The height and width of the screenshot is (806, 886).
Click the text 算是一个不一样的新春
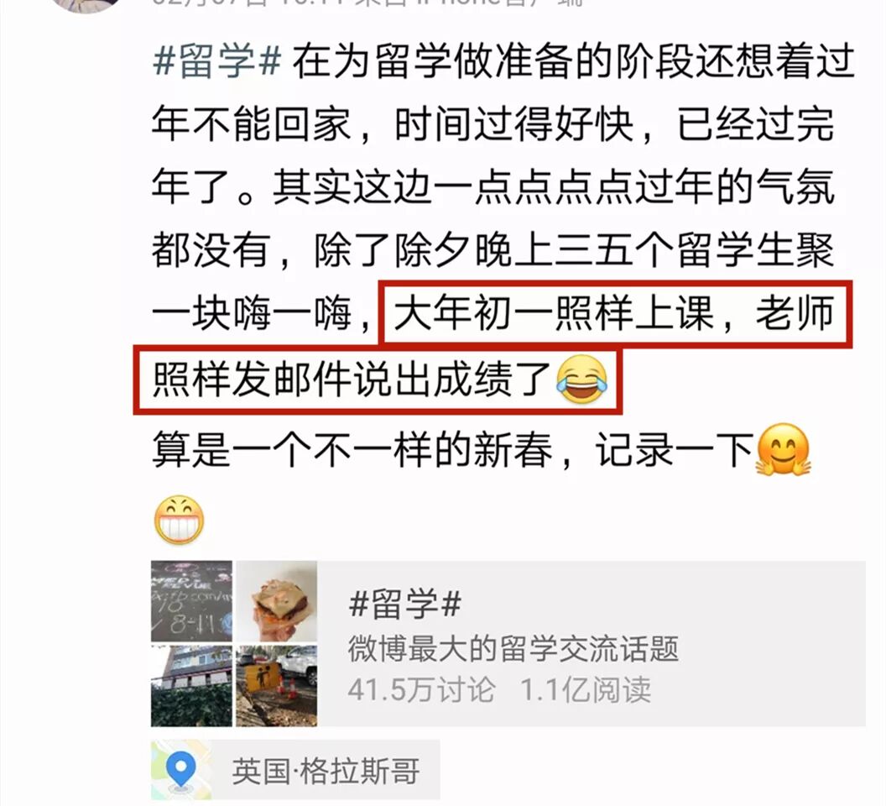pos(352,450)
